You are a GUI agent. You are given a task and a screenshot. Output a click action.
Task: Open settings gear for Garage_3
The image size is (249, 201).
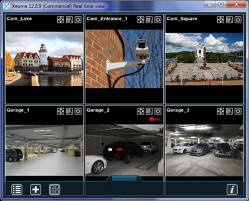pos(238,111)
